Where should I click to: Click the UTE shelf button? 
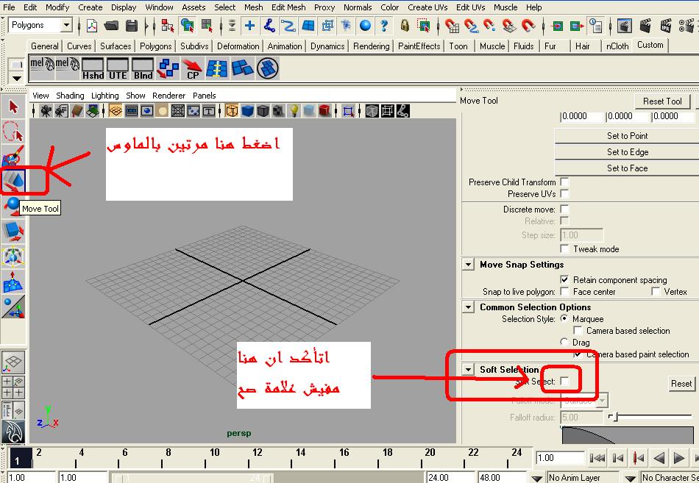tap(118, 68)
